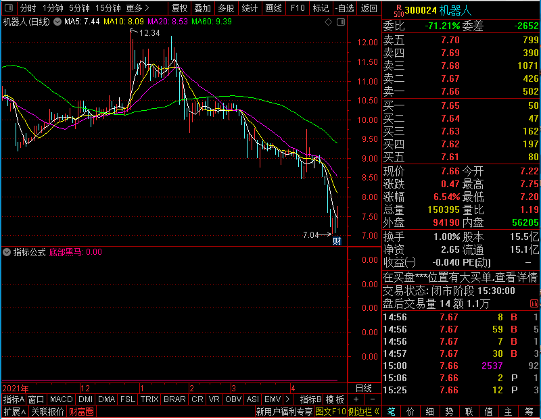Open the 指标A indicator group
Screen dimensions: 541x419
pyautogui.click(x=14, y=399)
